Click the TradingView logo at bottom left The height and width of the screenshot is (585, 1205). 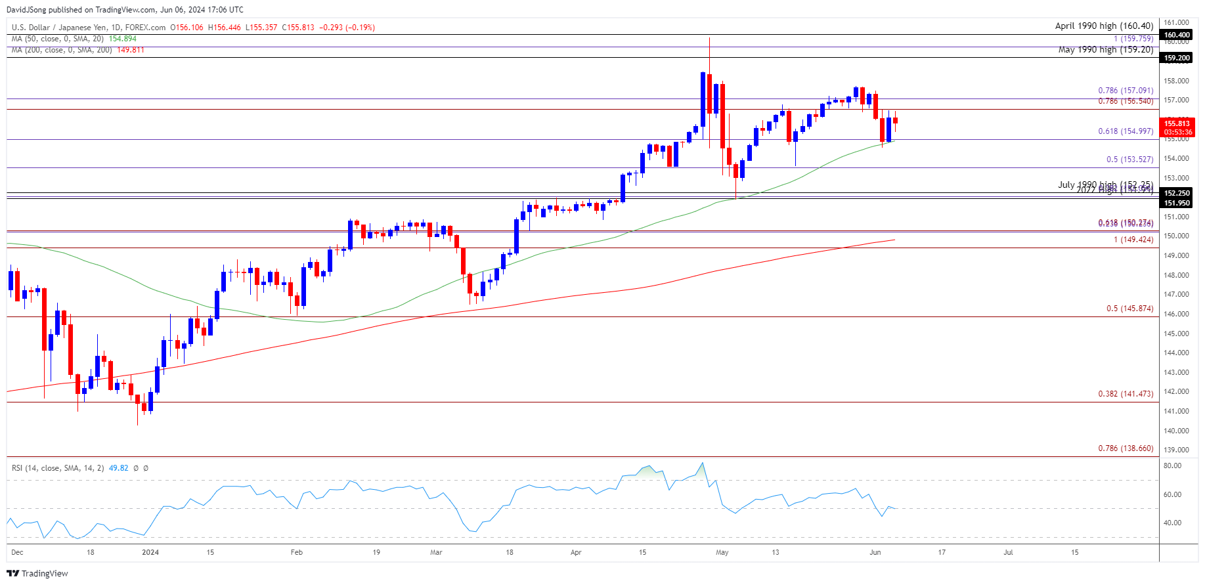coord(37,573)
